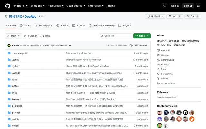Viewport: 206px width, 129px height.
Task: Open the main branch selector dropdown
Action: tap(14, 36)
